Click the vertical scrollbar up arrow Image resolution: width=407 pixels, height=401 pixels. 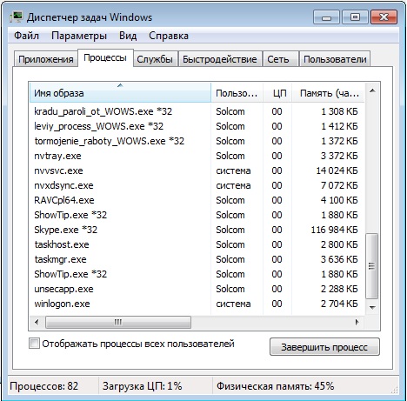point(372,91)
